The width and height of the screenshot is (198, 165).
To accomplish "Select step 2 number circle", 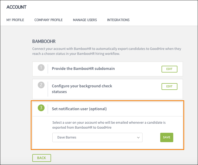I will coord(41,85).
